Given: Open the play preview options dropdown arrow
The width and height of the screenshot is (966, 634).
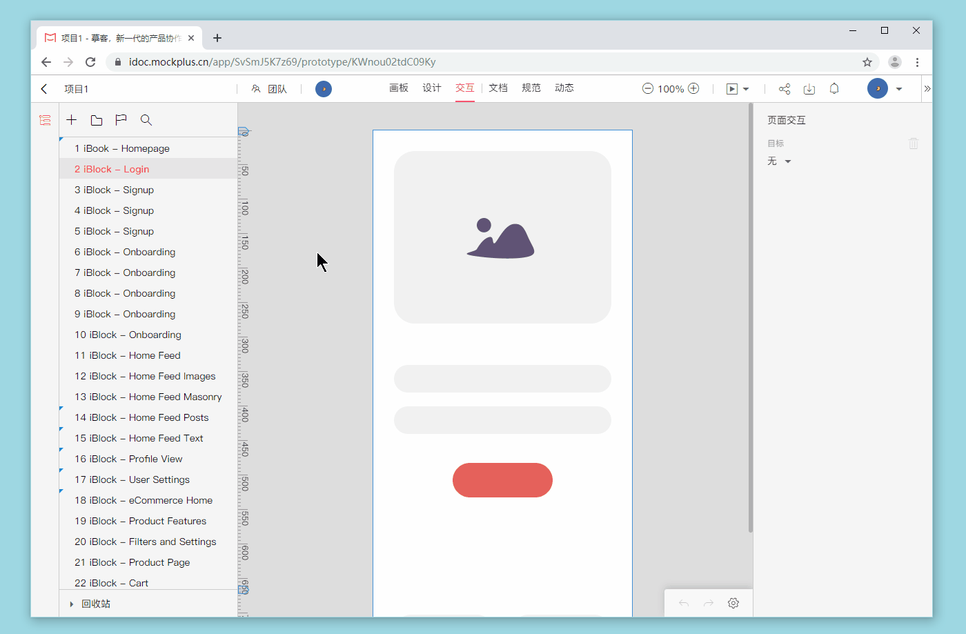Looking at the screenshot, I should click(746, 89).
